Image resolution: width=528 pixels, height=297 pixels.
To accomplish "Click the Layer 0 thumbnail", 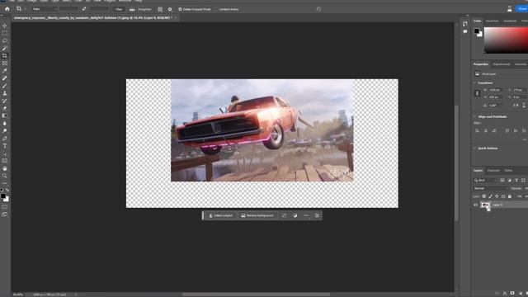I will 485,205.
